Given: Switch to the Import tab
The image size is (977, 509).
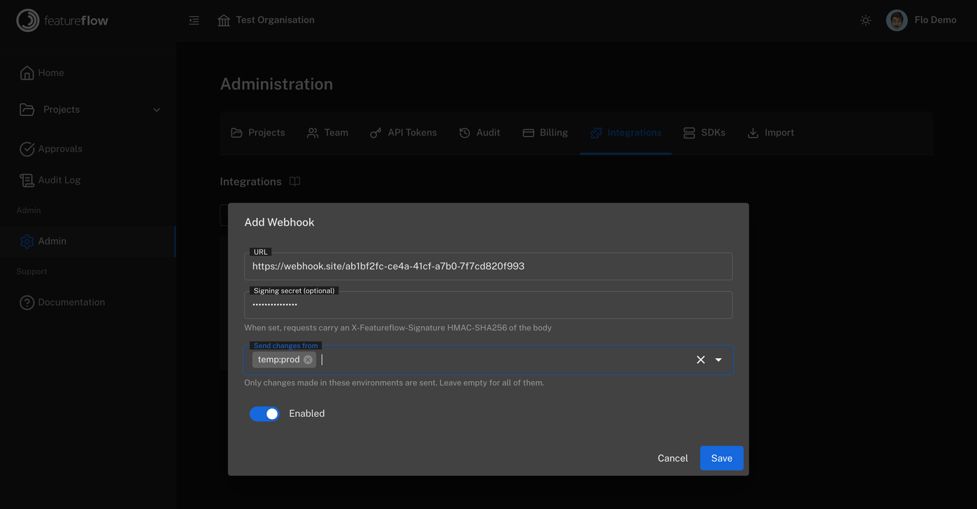Looking at the screenshot, I should [771, 133].
